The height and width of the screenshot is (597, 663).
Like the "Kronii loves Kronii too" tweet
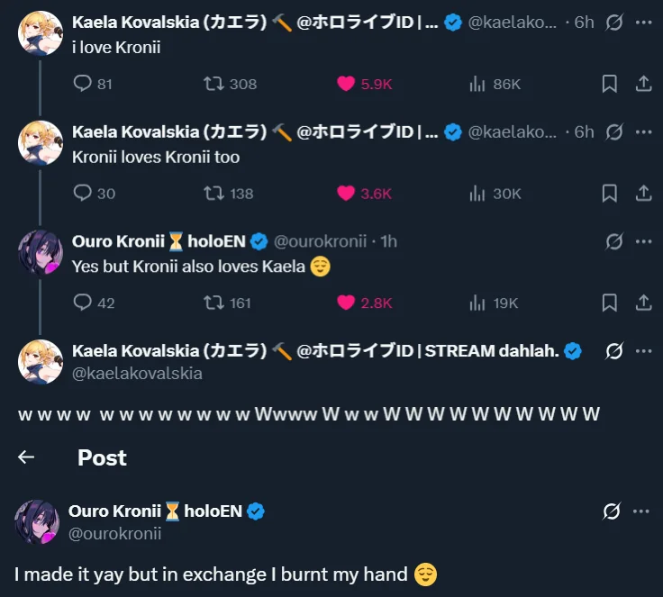[x=346, y=193]
